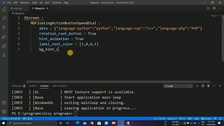Open Microsoft Edge from taskbar
224x126 pixels.
77,123
